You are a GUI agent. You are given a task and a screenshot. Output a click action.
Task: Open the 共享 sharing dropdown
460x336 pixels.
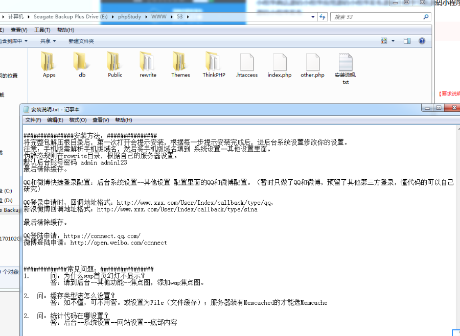tap(46, 40)
